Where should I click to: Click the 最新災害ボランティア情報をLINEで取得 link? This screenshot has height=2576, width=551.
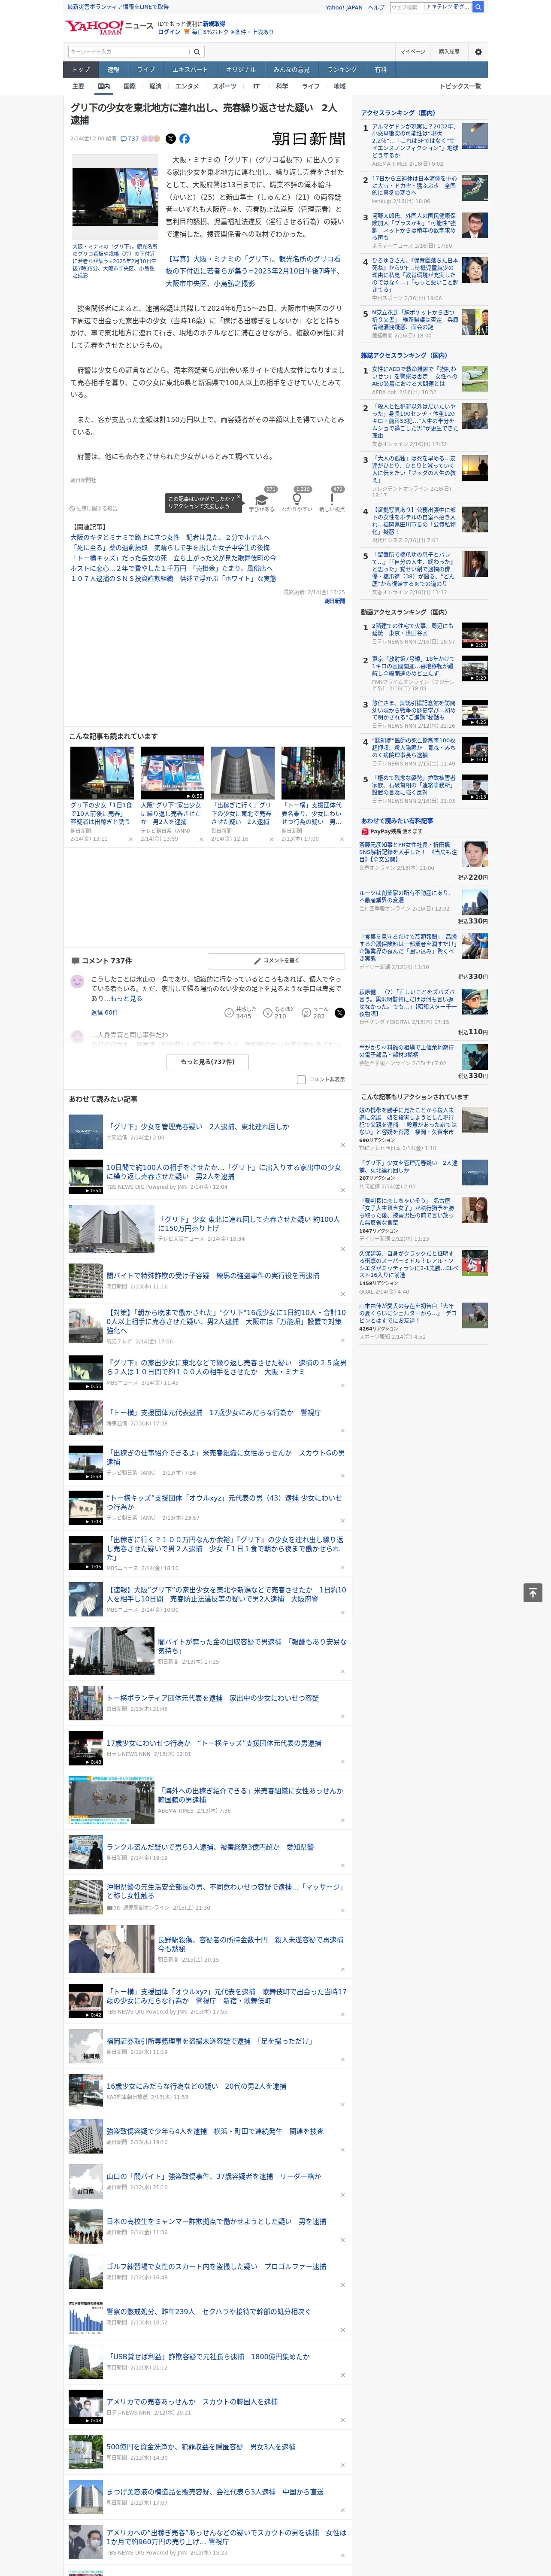(118, 7)
